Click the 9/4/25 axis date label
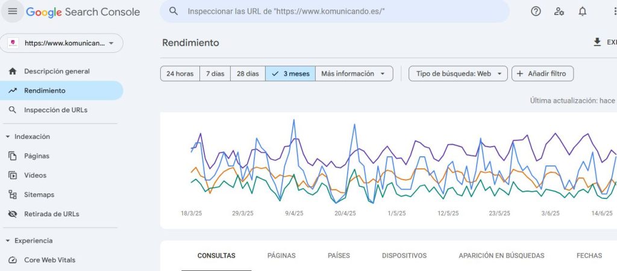 click(x=294, y=213)
